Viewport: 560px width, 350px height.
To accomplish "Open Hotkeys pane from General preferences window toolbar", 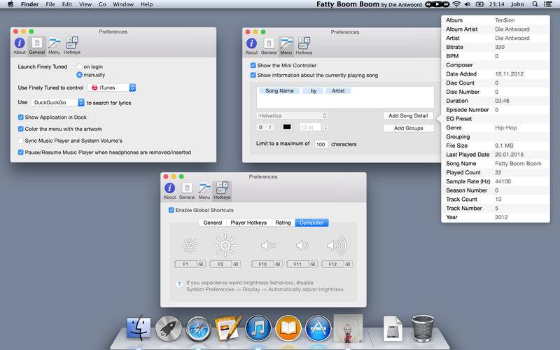I will 72,45.
